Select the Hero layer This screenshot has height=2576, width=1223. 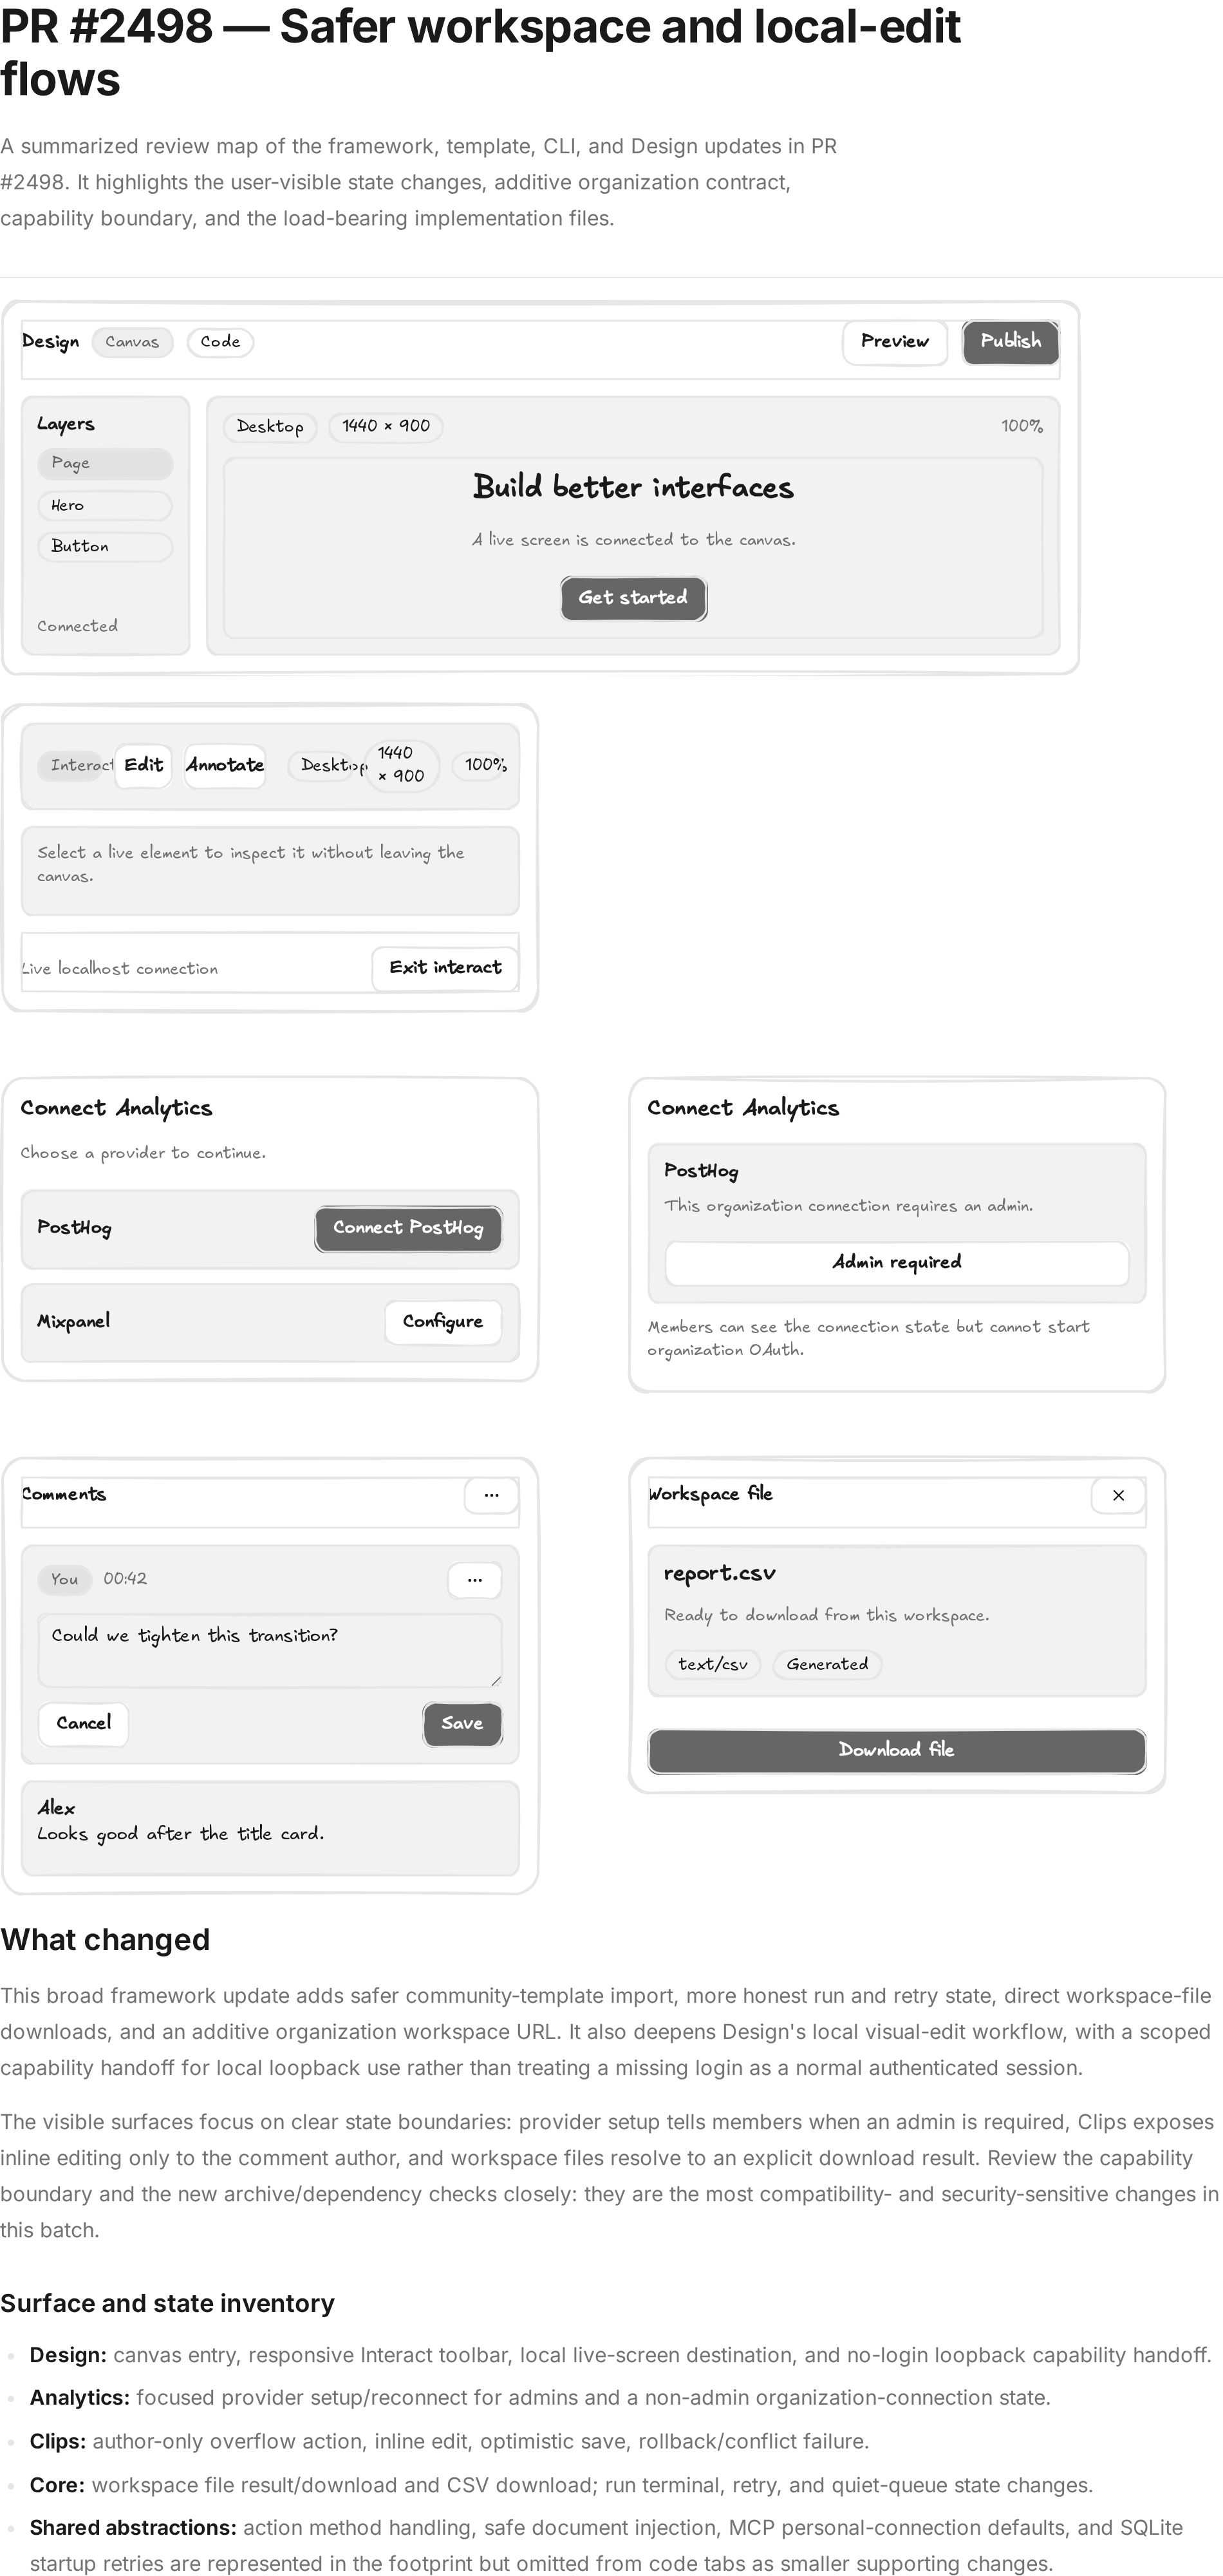tap(105, 505)
